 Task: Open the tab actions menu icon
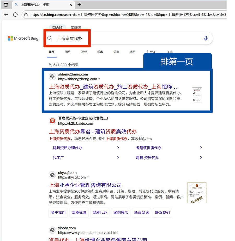(x=6, y=5)
